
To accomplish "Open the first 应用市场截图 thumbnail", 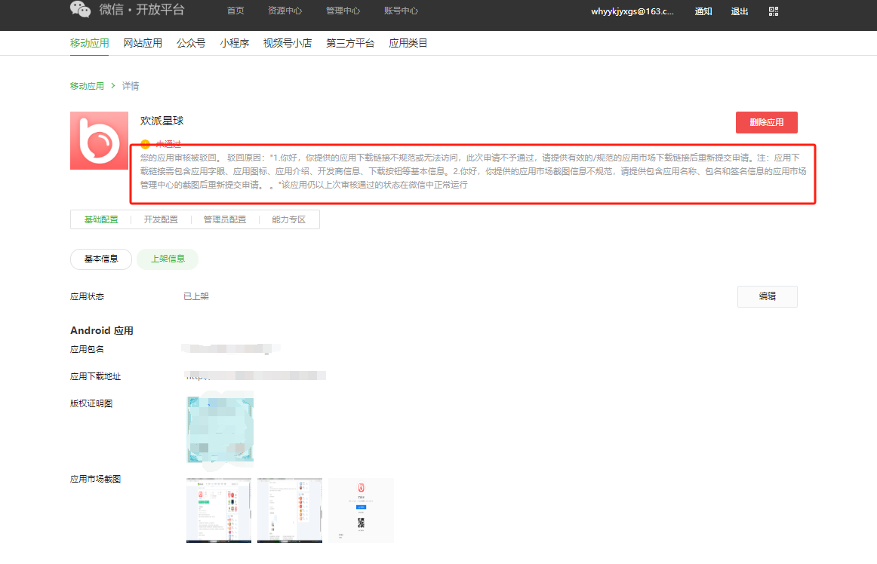I will (219, 510).
